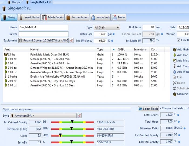Open the Yeast Starter tab
The width and height of the screenshot is (189, 146).
29,18
